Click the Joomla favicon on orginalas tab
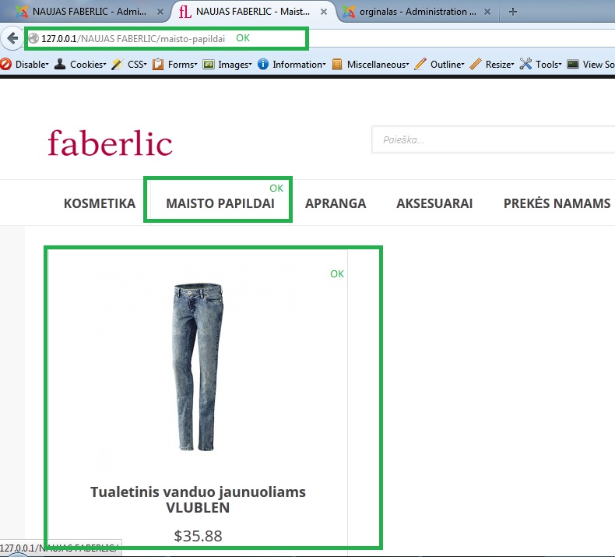The height and width of the screenshot is (557, 615). click(349, 12)
